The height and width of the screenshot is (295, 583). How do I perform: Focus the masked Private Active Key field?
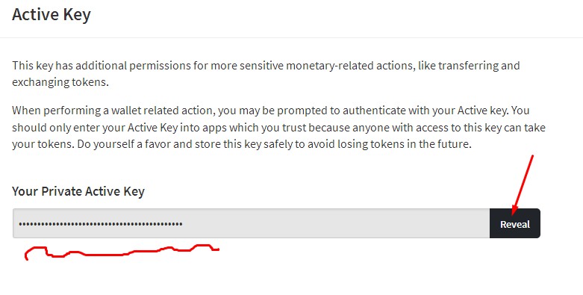click(x=251, y=223)
